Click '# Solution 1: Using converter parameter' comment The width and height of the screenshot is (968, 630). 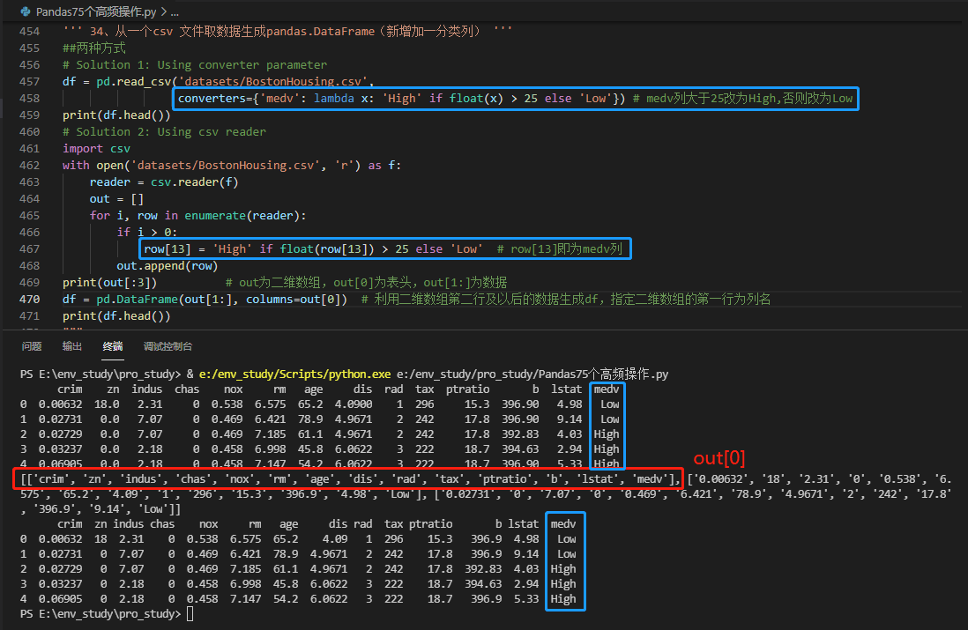coord(195,65)
